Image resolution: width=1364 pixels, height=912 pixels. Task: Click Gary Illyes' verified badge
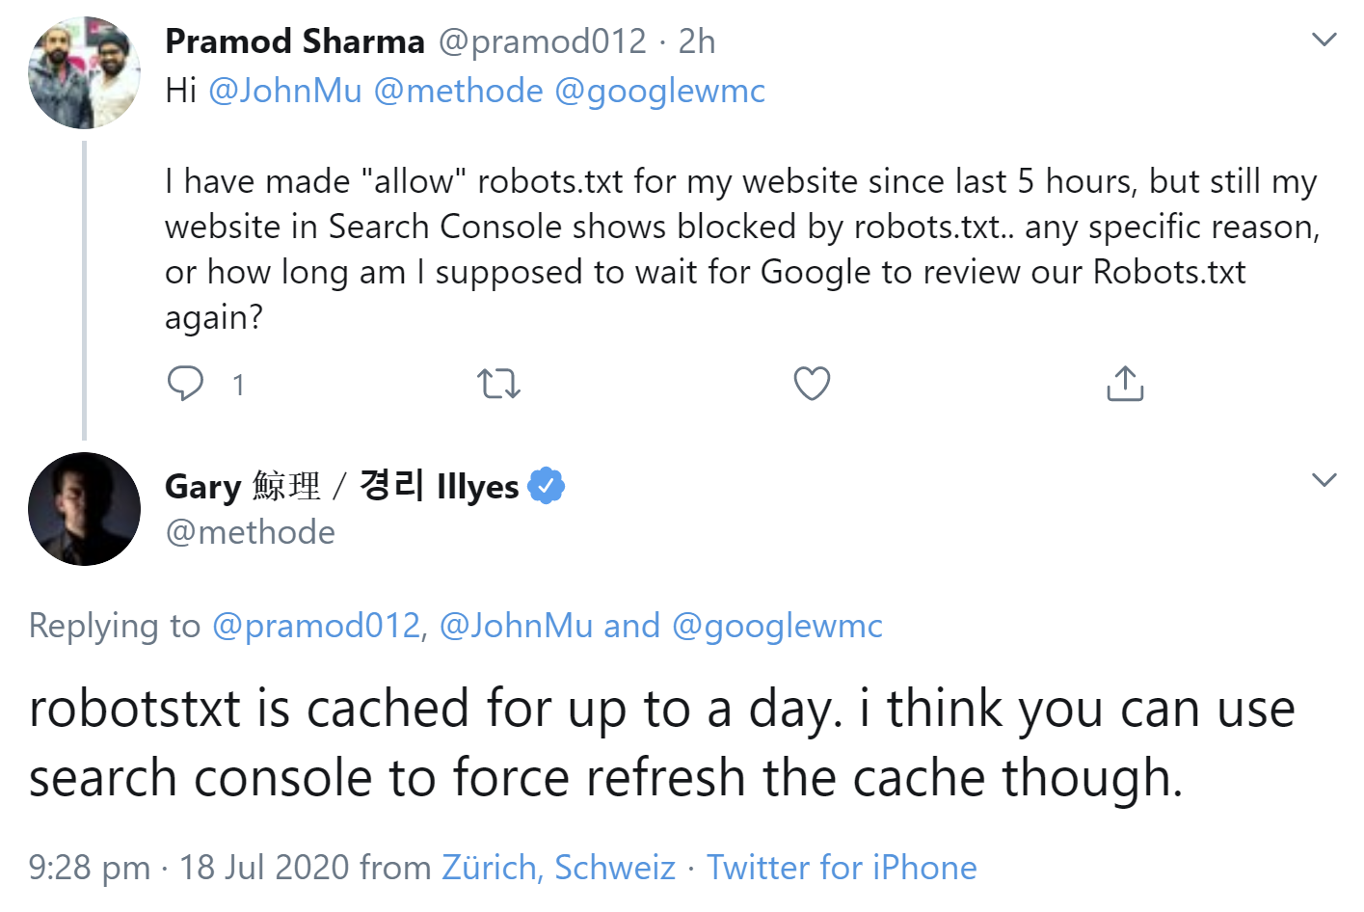tap(547, 486)
